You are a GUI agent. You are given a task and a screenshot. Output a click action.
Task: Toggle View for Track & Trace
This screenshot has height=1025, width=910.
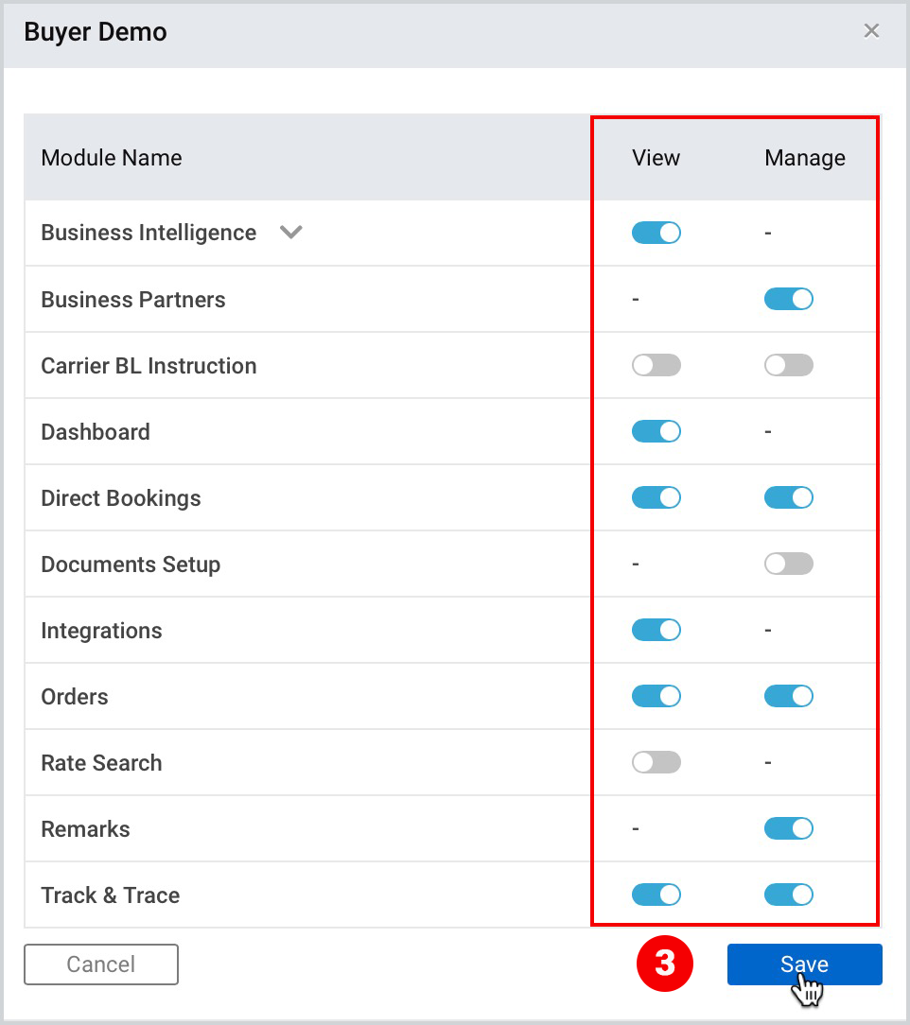tap(656, 895)
